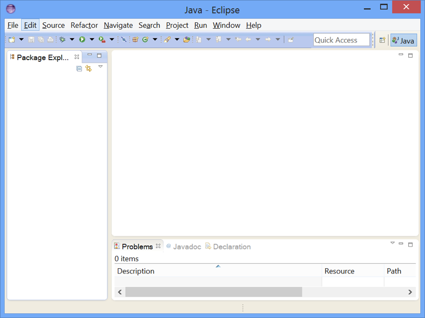Click the Quick Access search field
425x318 pixels.
point(341,40)
